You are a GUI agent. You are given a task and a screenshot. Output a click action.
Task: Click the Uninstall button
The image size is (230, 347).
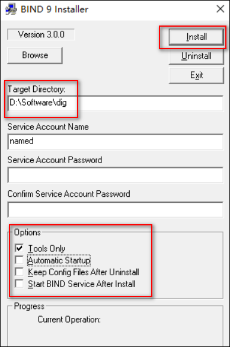click(x=196, y=56)
